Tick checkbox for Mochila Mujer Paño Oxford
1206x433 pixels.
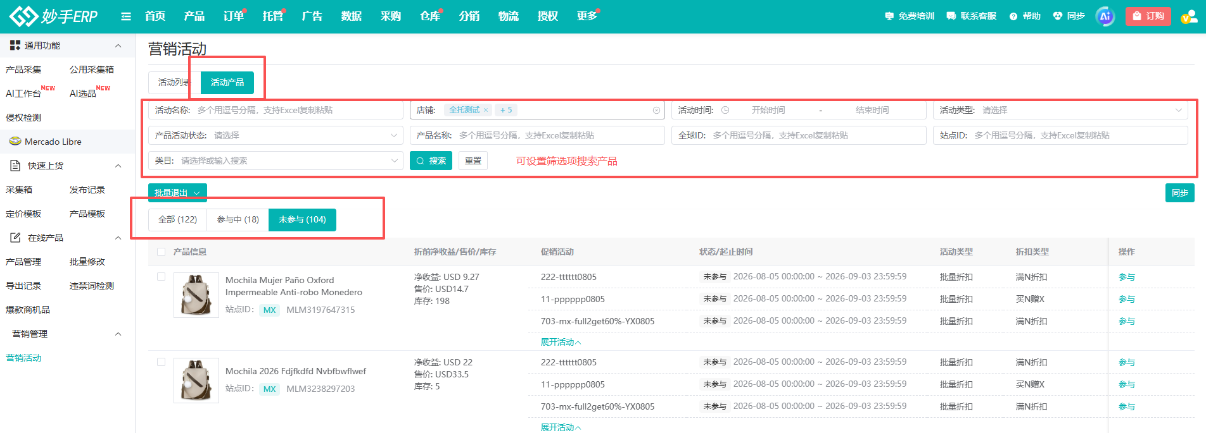point(162,277)
